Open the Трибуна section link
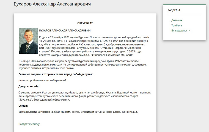This screenshot has width=209, height=132. tap(177, 25)
